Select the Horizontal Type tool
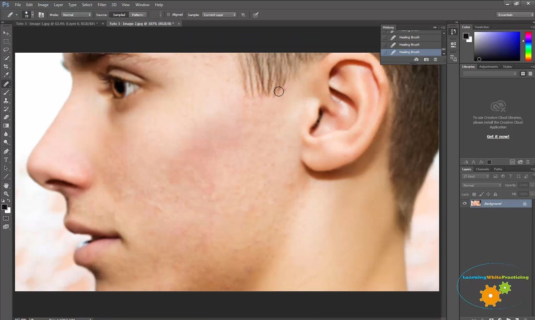 click(x=6, y=159)
